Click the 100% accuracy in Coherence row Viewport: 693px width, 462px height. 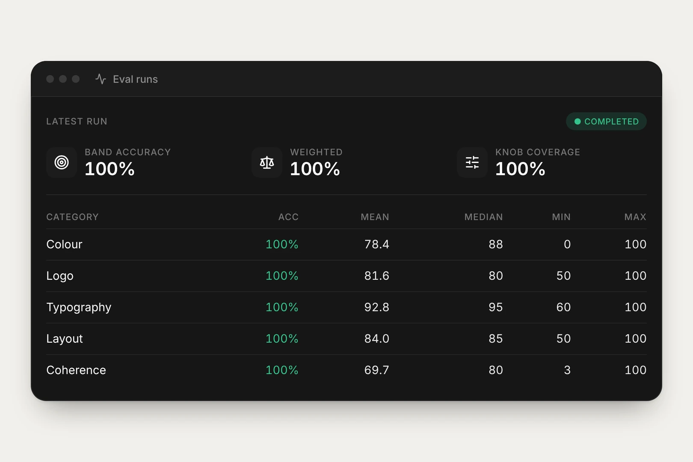click(282, 370)
